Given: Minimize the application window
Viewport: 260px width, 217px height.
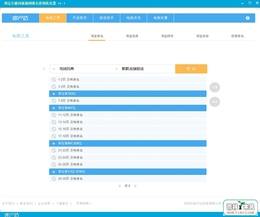Looking at the screenshot, I should click(x=242, y=3).
